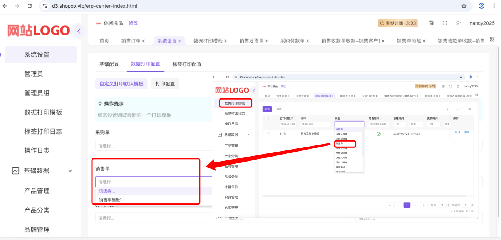Image resolution: width=501 pixels, height=240 pixels.
Task: Open the 采购单 template dropdown
Action: 153,146
